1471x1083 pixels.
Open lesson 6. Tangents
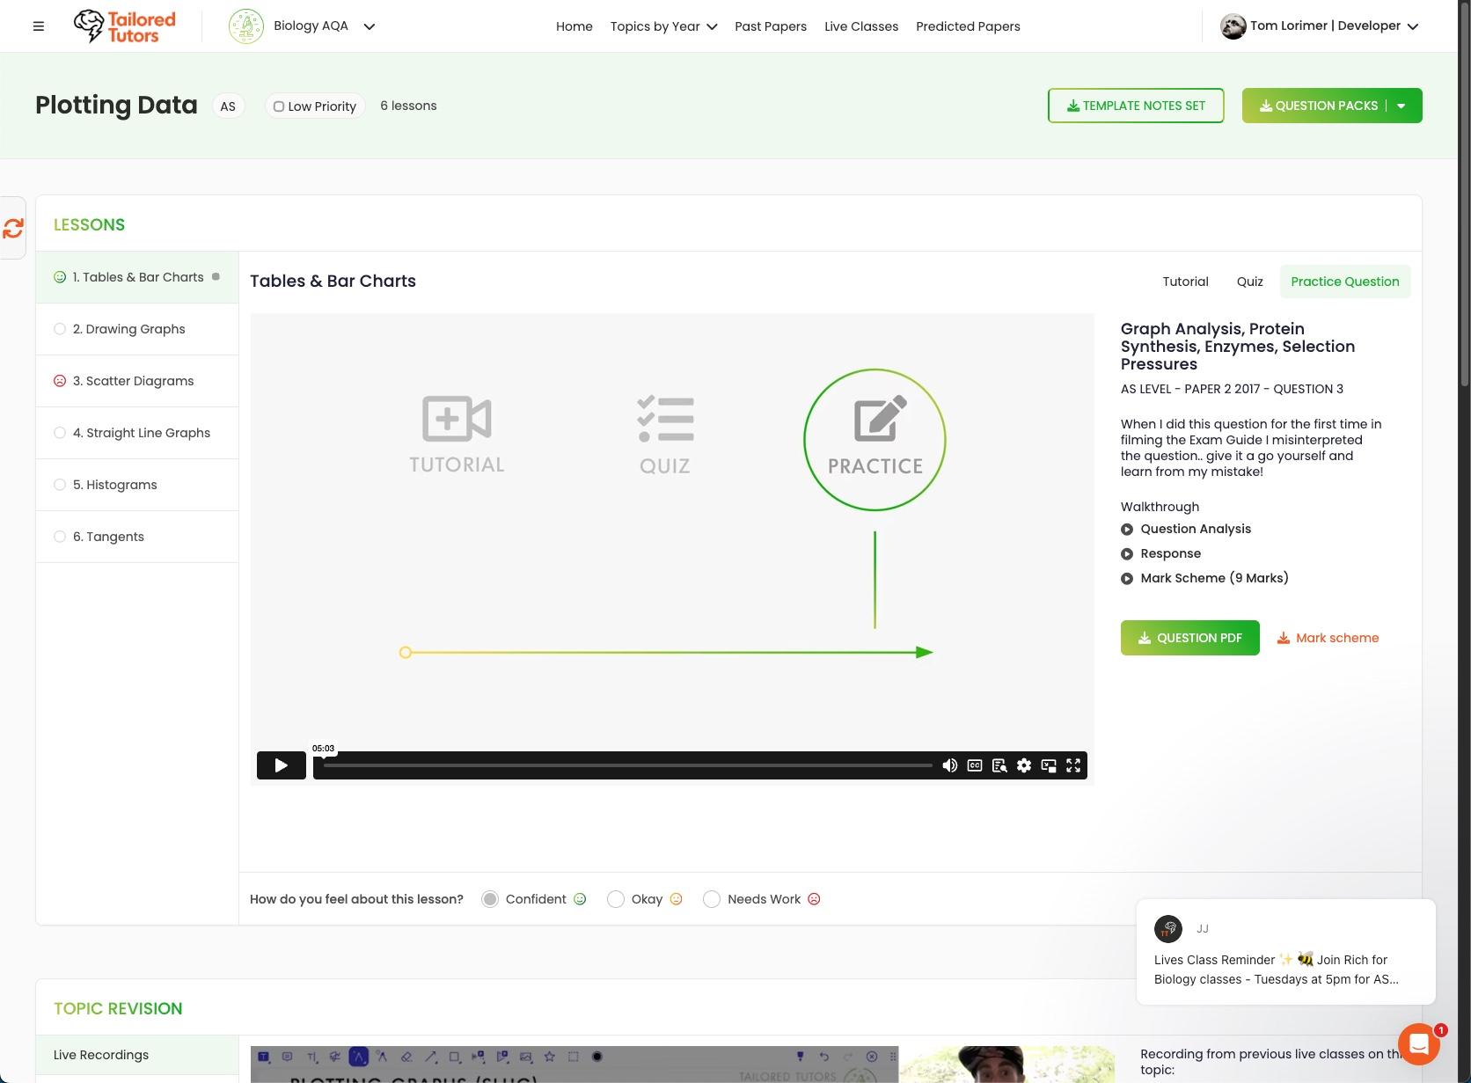click(137, 537)
